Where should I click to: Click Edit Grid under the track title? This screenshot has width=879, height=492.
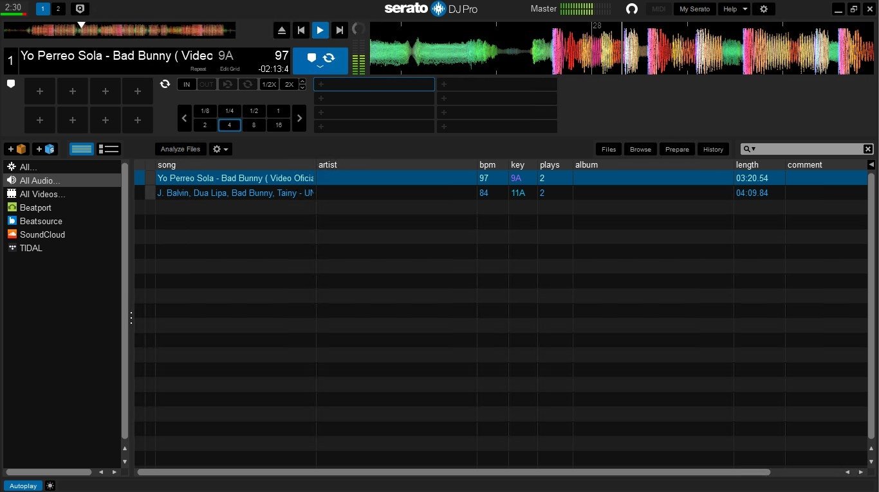click(230, 69)
